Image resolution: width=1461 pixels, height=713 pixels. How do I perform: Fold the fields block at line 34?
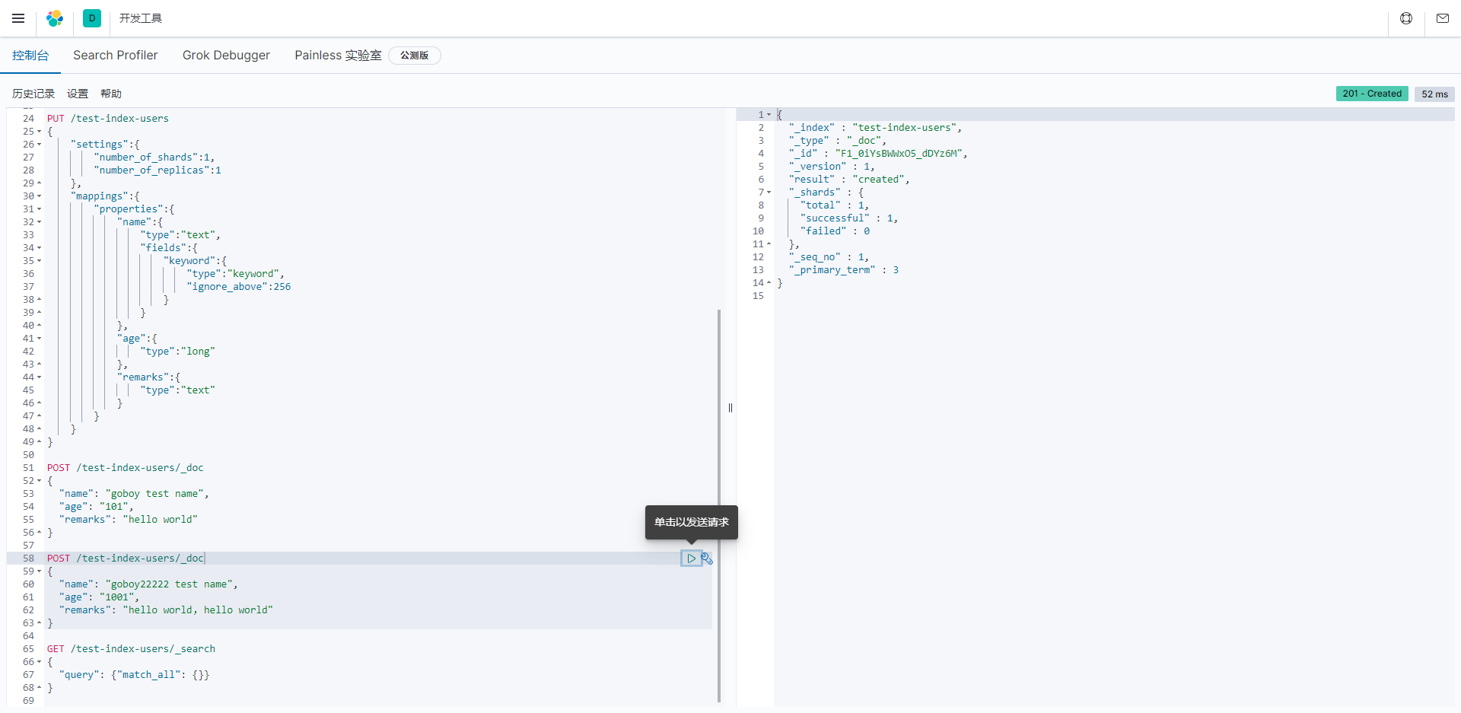click(40, 248)
